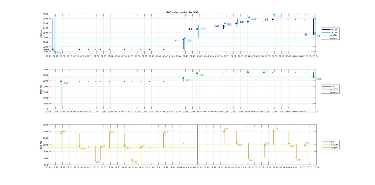Image resolution: width=375 pixels, height=185 pixels.
Task: Click the "02:47" x-axis tick under the Pitch plot
Action: click(x=200, y=112)
